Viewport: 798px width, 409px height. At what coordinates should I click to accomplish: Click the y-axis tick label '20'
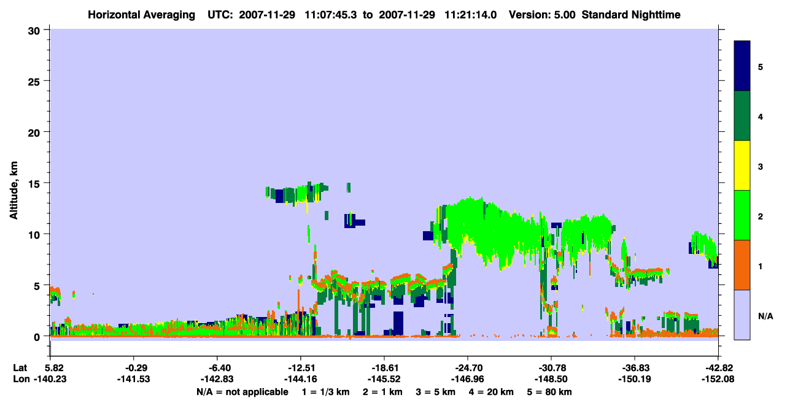(x=36, y=132)
